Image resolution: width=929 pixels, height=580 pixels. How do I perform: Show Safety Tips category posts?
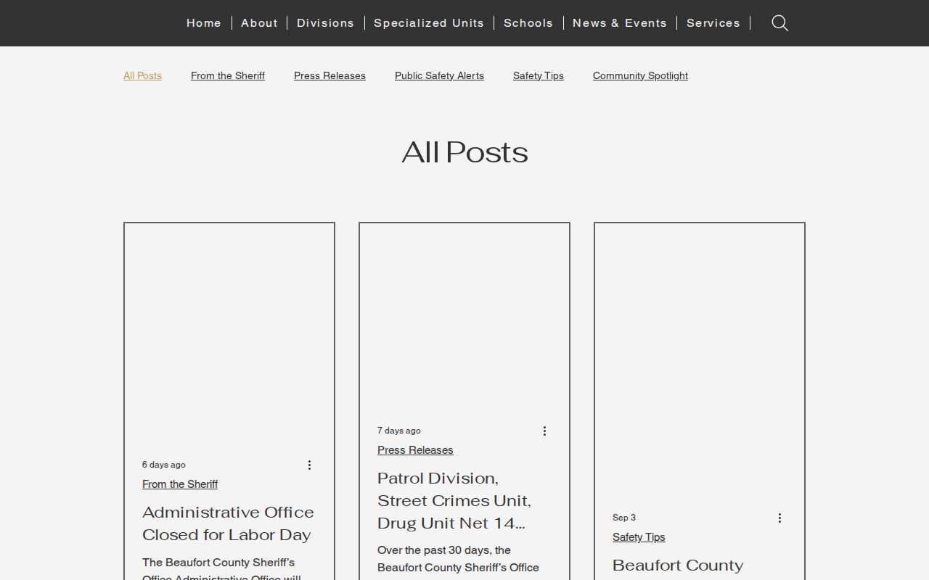pos(539,75)
